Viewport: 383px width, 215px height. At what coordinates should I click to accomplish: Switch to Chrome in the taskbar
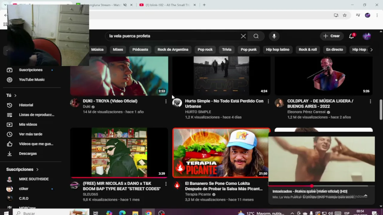[x=148, y=213]
